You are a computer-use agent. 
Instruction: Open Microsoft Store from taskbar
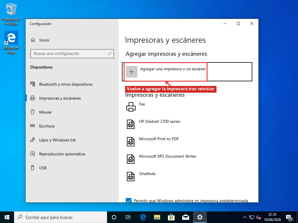[x=171, y=217]
